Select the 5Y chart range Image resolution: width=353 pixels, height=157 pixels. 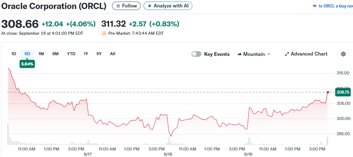(x=99, y=54)
